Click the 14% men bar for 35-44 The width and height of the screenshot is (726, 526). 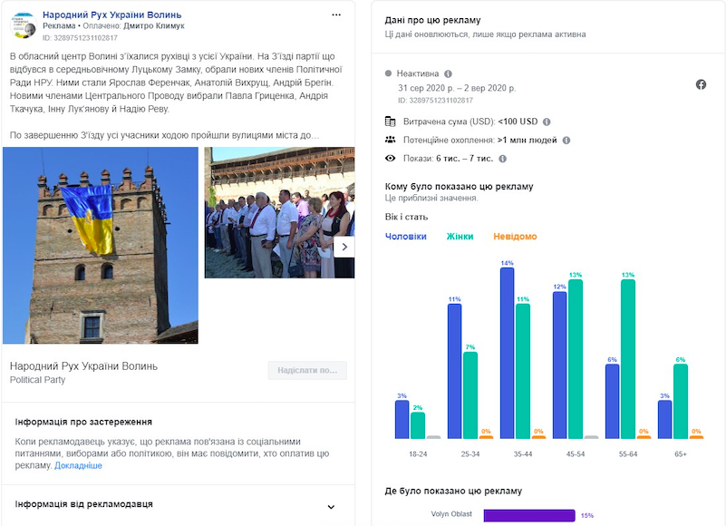click(x=507, y=354)
